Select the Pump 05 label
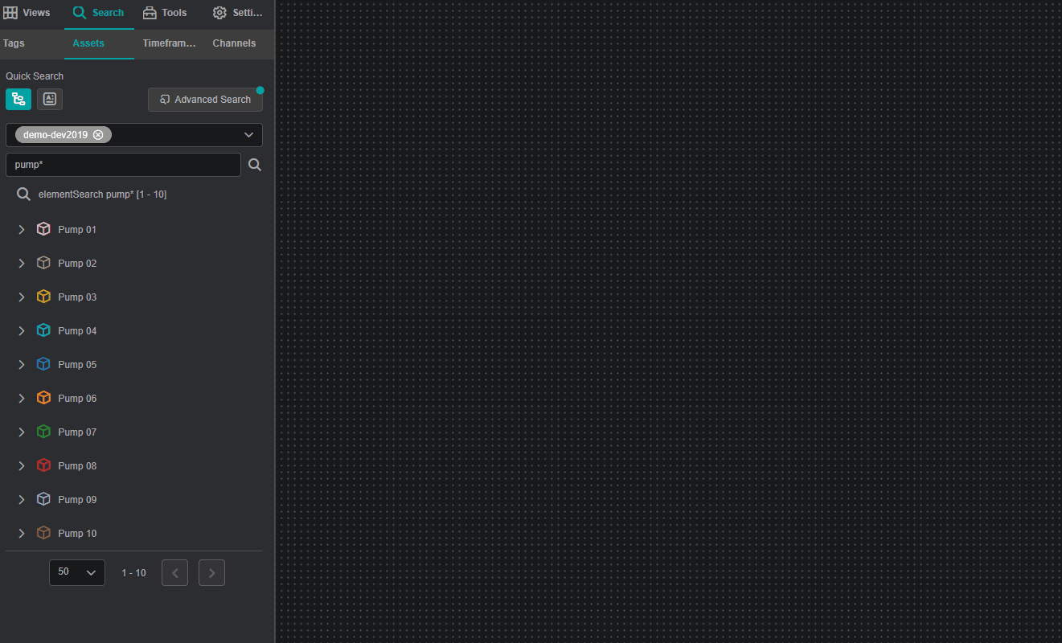Image resolution: width=1062 pixels, height=643 pixels. click(77, 365)
